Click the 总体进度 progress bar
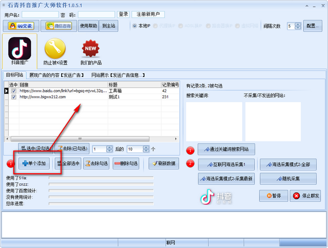This screenshot has width=328, height=248. pyautogui.click(x=101, y=203)
